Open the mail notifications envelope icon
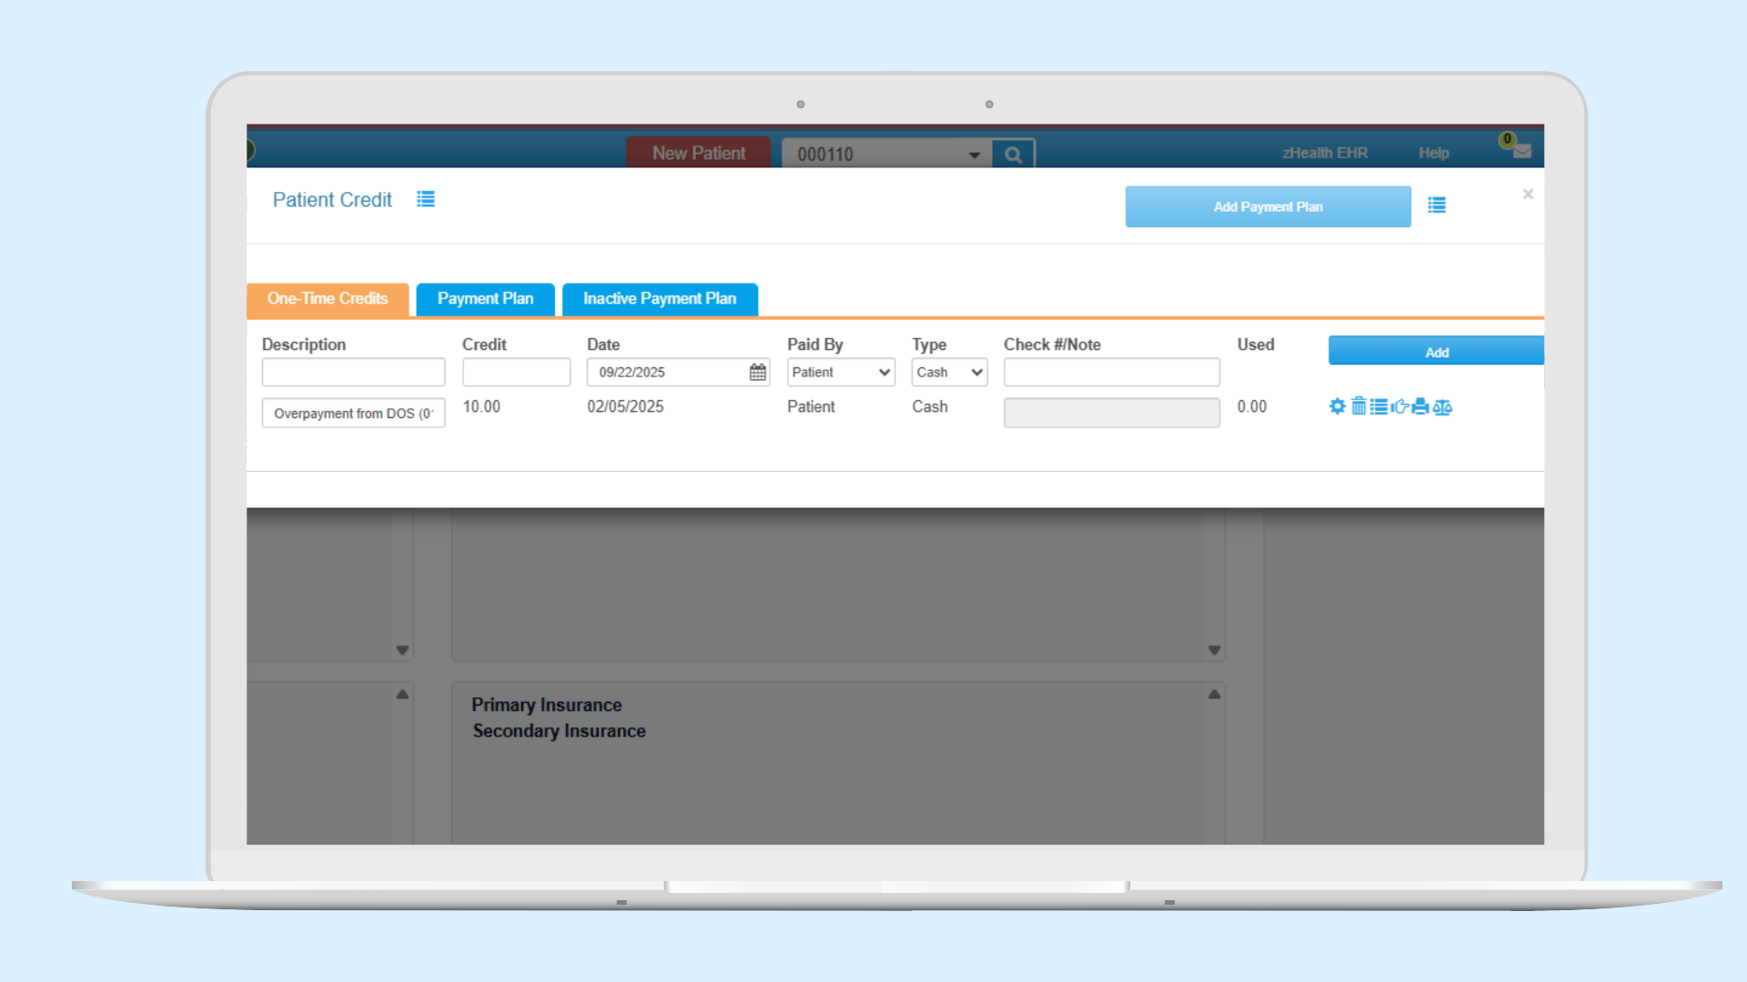The height and width of the screenshot is (982, 1747). coord(1521,152)
